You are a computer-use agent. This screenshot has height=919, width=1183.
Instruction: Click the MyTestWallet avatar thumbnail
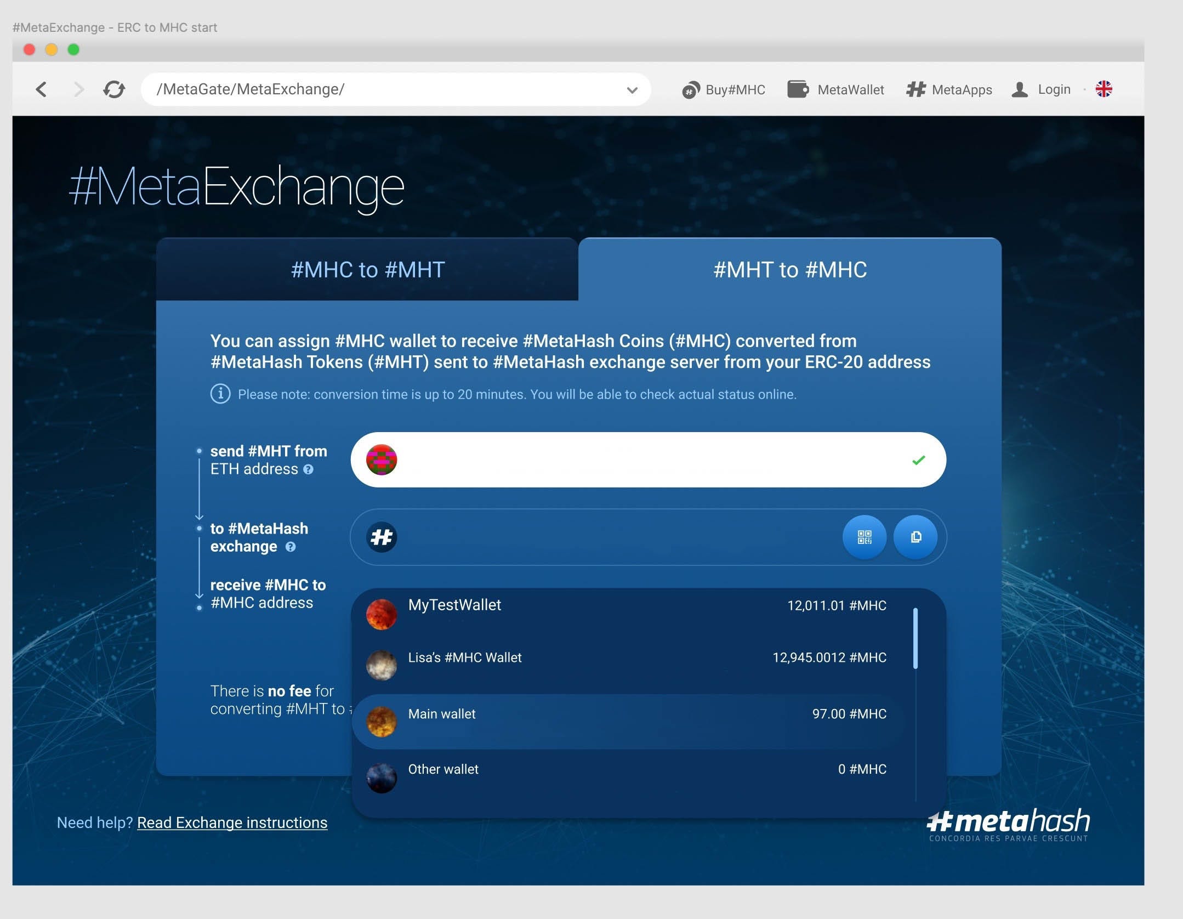click(382, 614)
